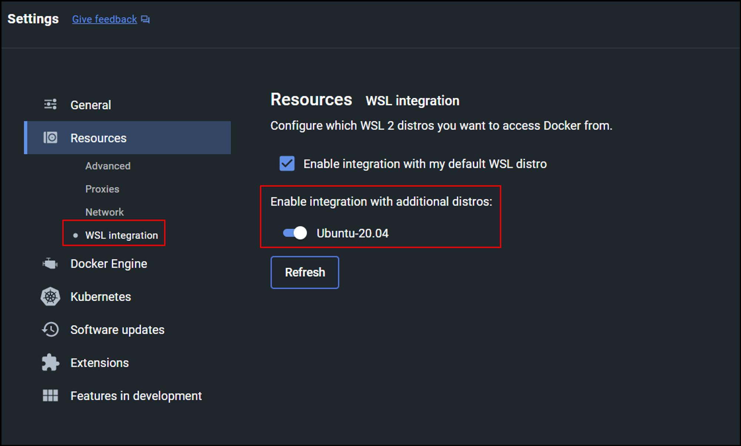Select WSL integration in the sidebar
This screenshot has height=446, width=741.
coord(122,235)
